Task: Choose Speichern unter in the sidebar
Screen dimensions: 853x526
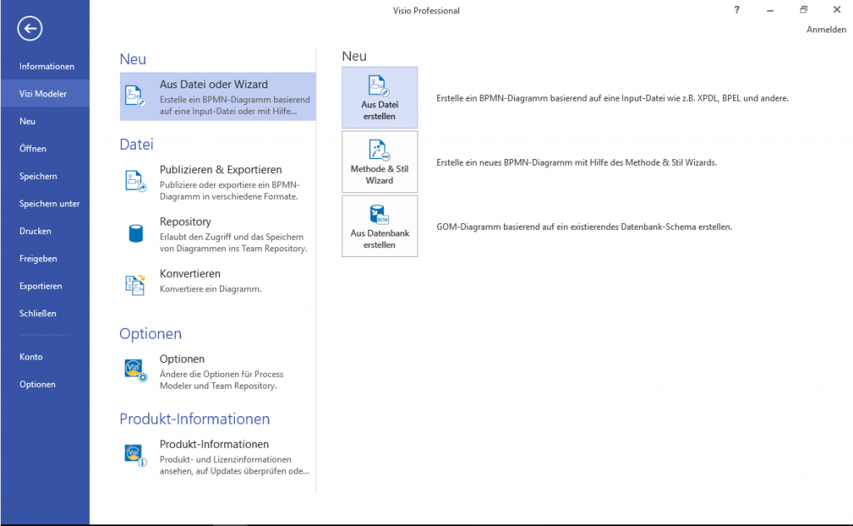Action: [49, 203]
